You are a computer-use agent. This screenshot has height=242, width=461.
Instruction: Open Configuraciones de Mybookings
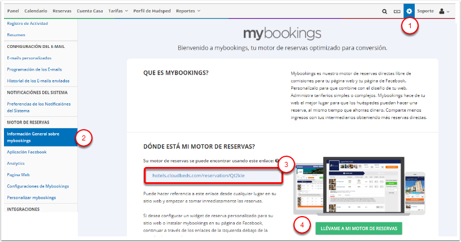point(38,186)
